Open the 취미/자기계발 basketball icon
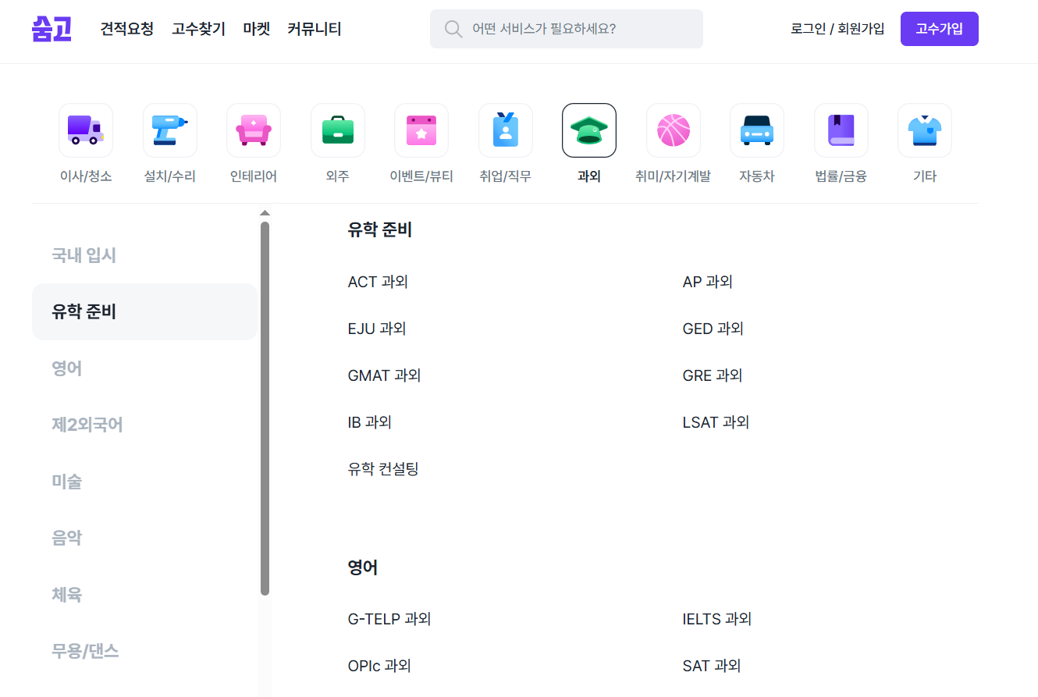The image size is (1038, 697). [x=673, y=130]
